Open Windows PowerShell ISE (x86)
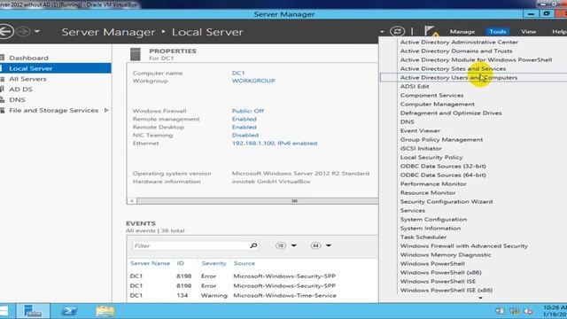 447,290
